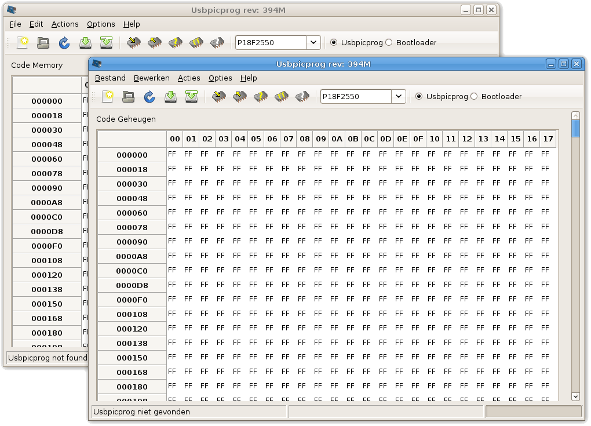Click row header 0000F0 in English window

(x=47, y=246)
